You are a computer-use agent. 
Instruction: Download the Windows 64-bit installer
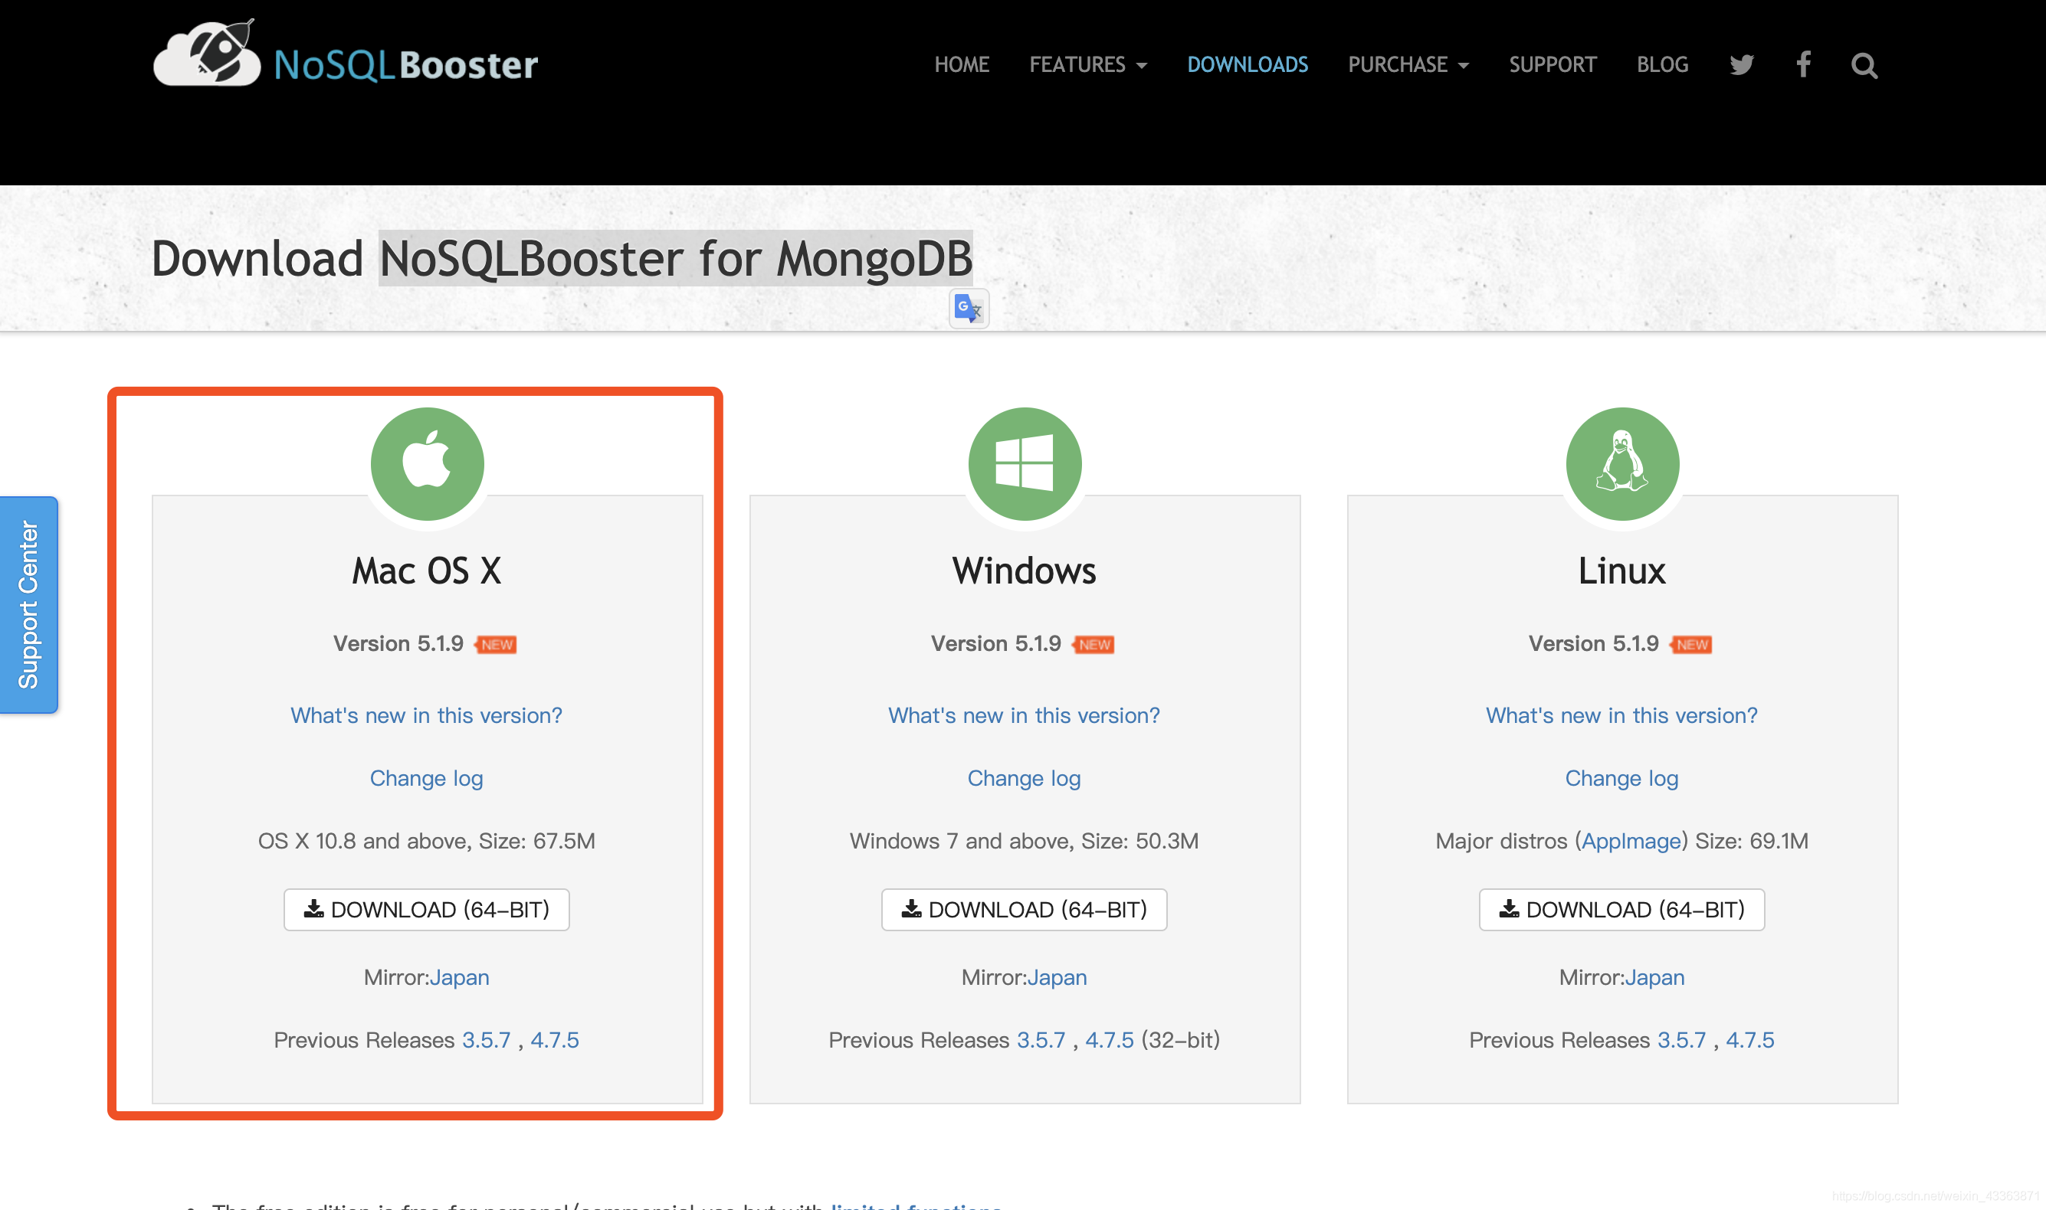coord(1024,909)
